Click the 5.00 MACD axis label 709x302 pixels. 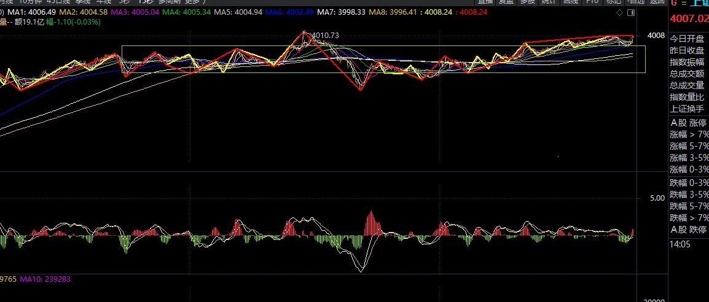tap(657, 198)
